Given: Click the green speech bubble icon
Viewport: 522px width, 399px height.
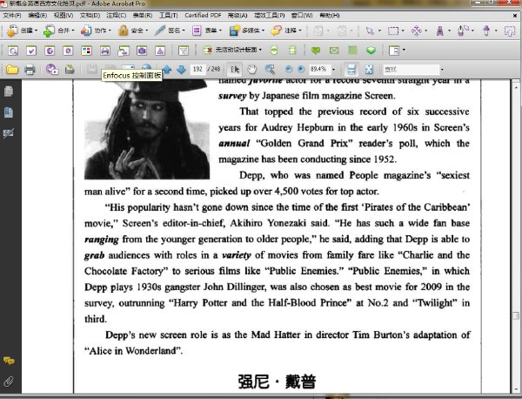Looking at the screenshot, I should (x=316, y=51).
